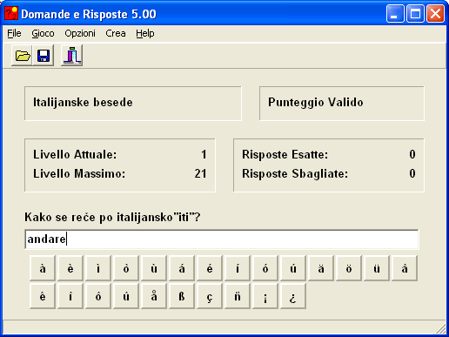The height and width of the screenshot is (337, 449).
Task: Insert the á character
Action: (x=182, y=268)
